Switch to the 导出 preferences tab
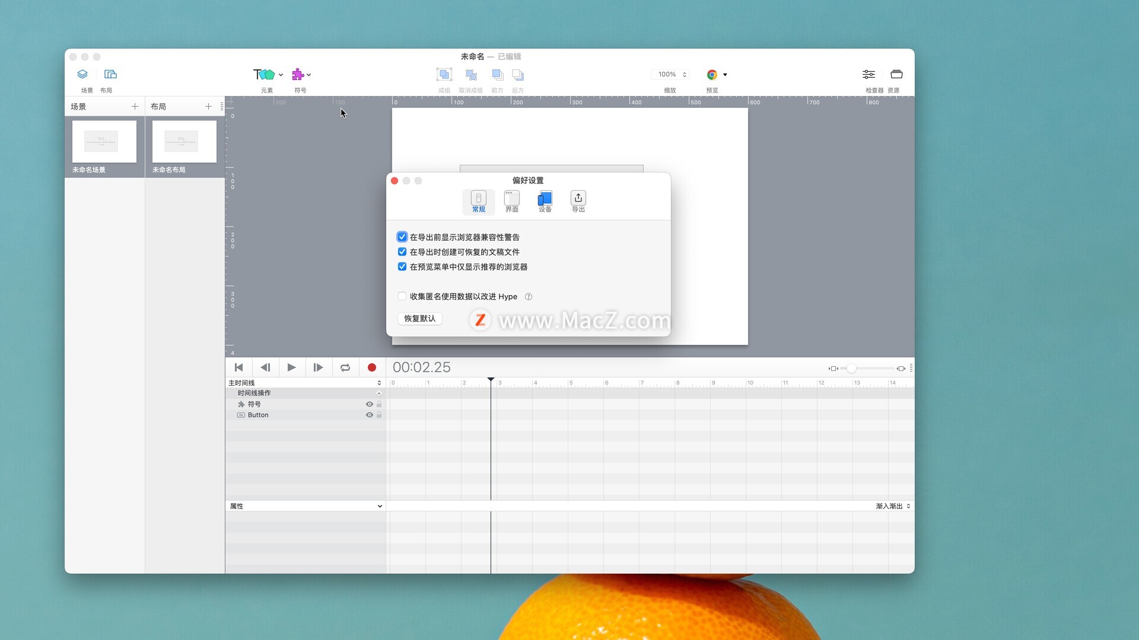Image resolution: width=1139 pixels, height=640 pixels. (578, 202)
